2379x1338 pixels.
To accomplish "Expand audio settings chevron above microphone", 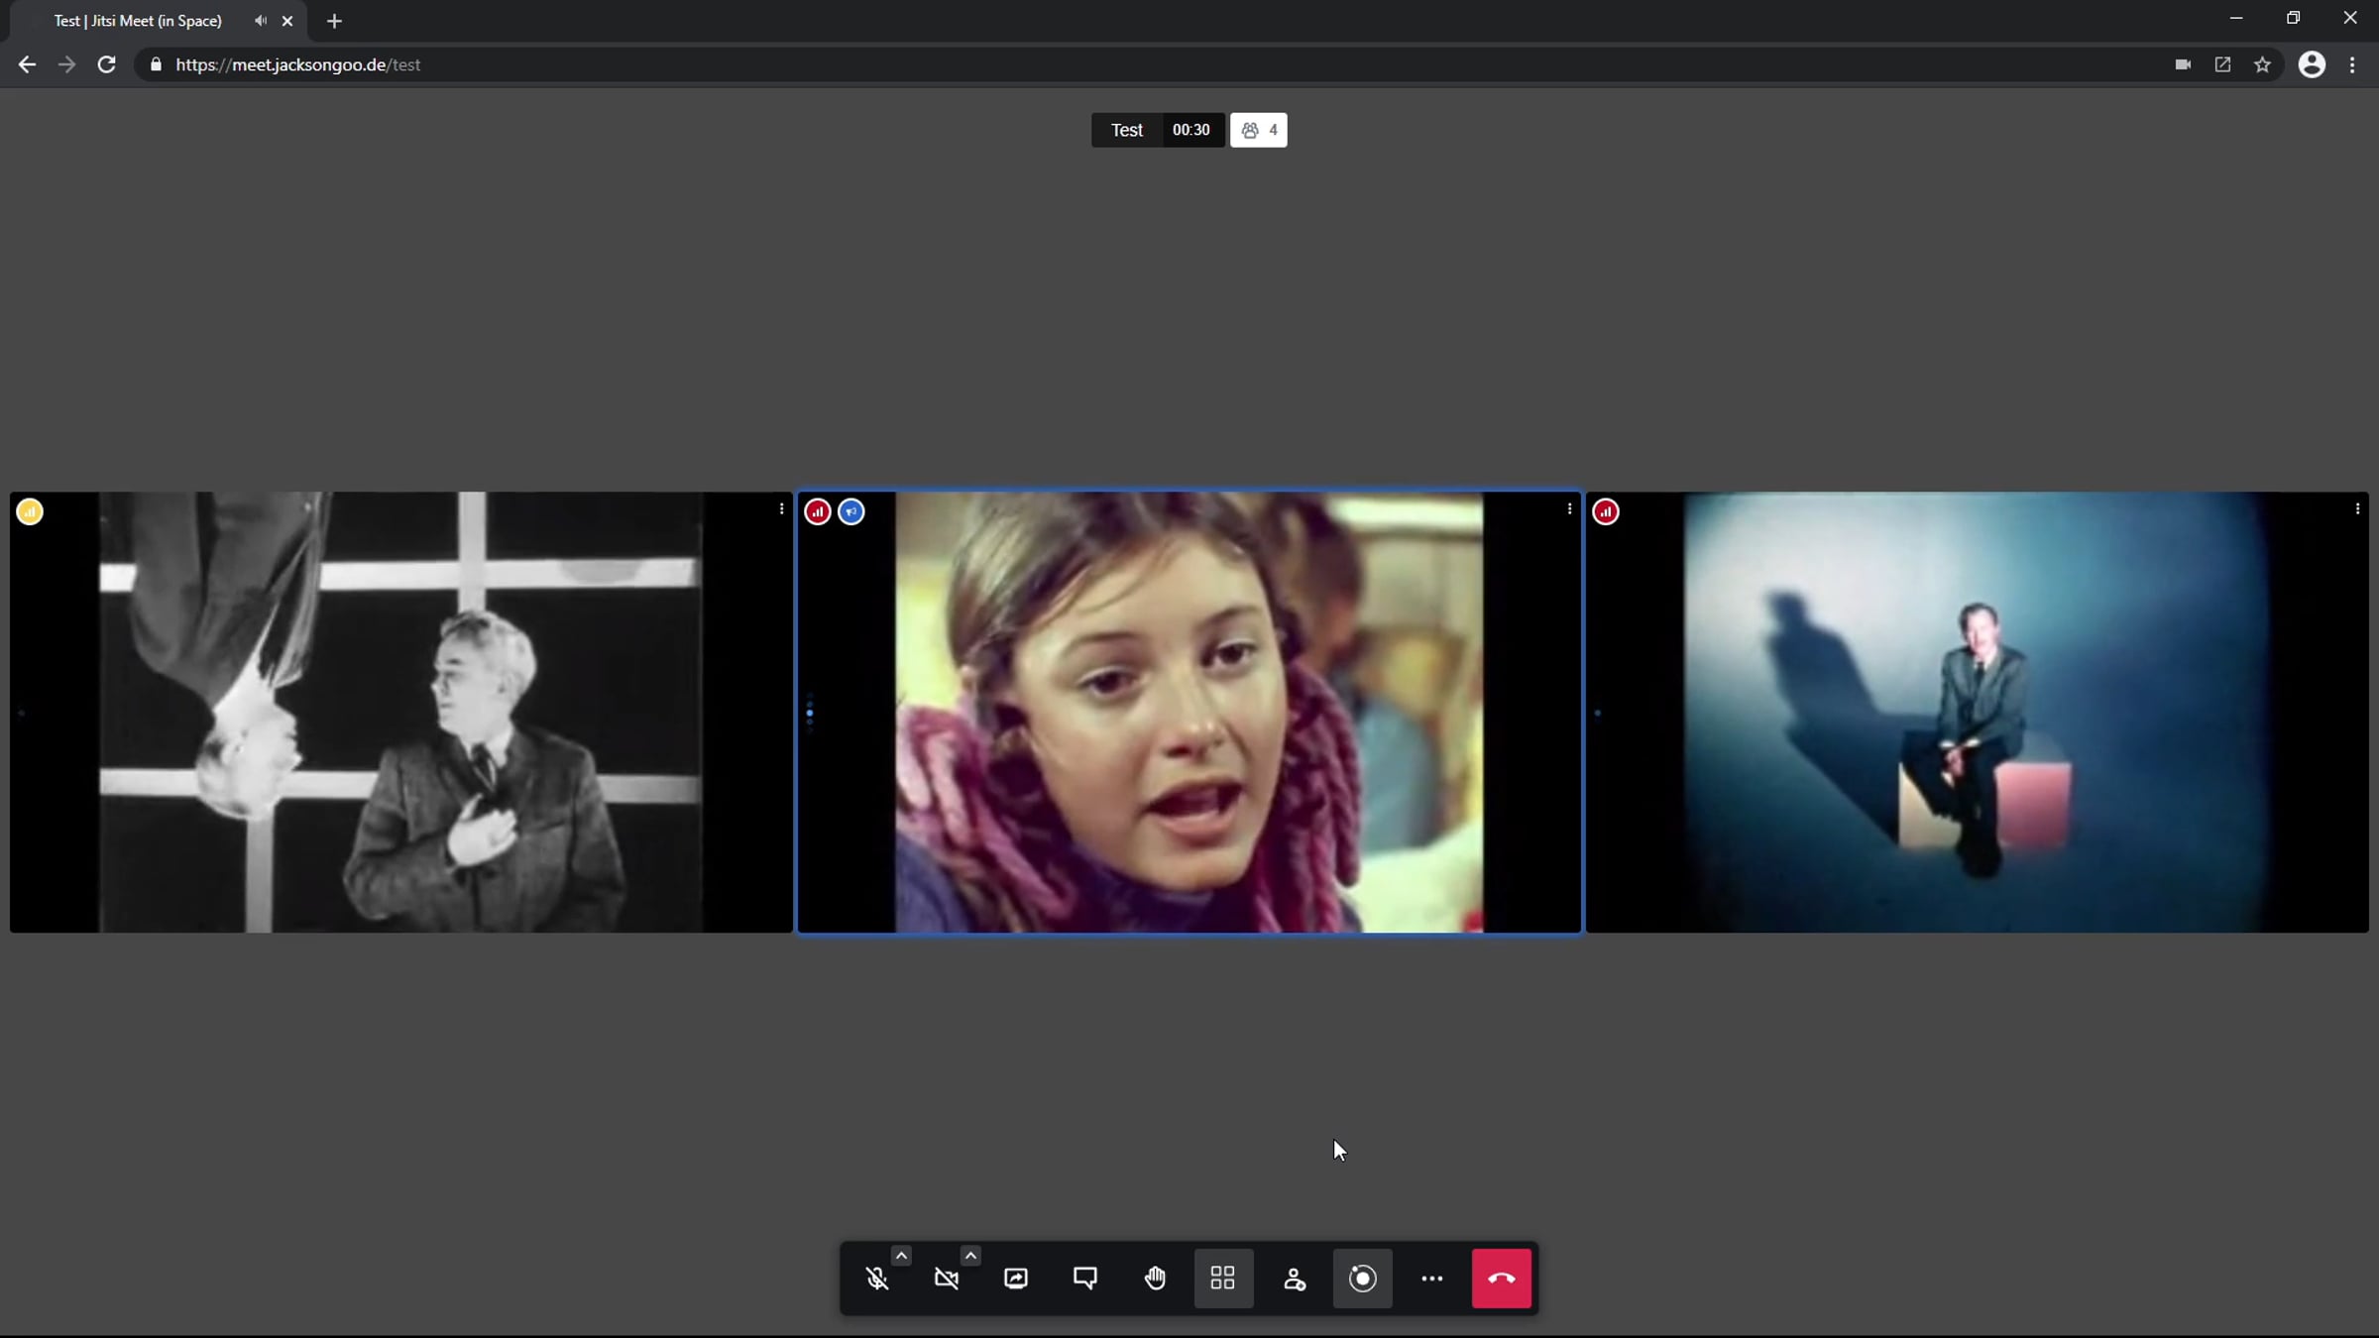I will click(901, 1256).
